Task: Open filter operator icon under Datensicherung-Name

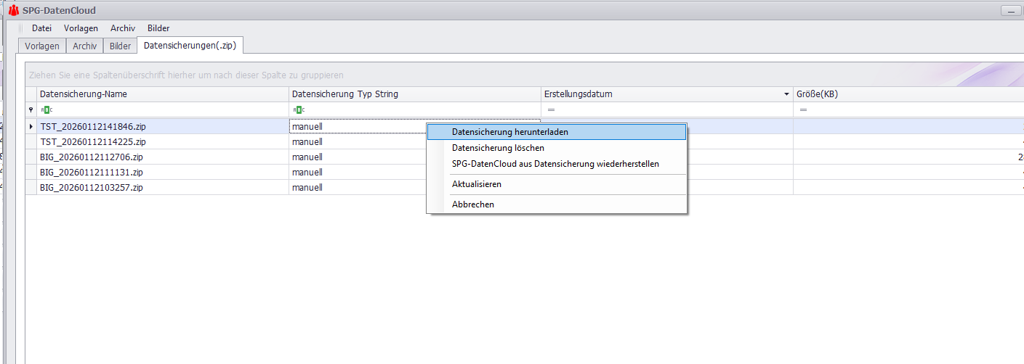Action: click(x=46, y=110)
